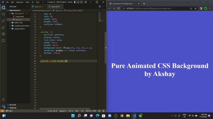Open the Chrome three-dot menu
This screenshot has width=213, height=119.
[210, 8]
